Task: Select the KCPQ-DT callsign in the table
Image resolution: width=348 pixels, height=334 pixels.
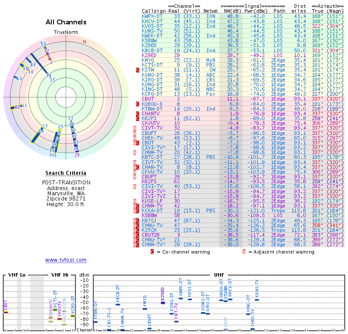Action: 152,94
